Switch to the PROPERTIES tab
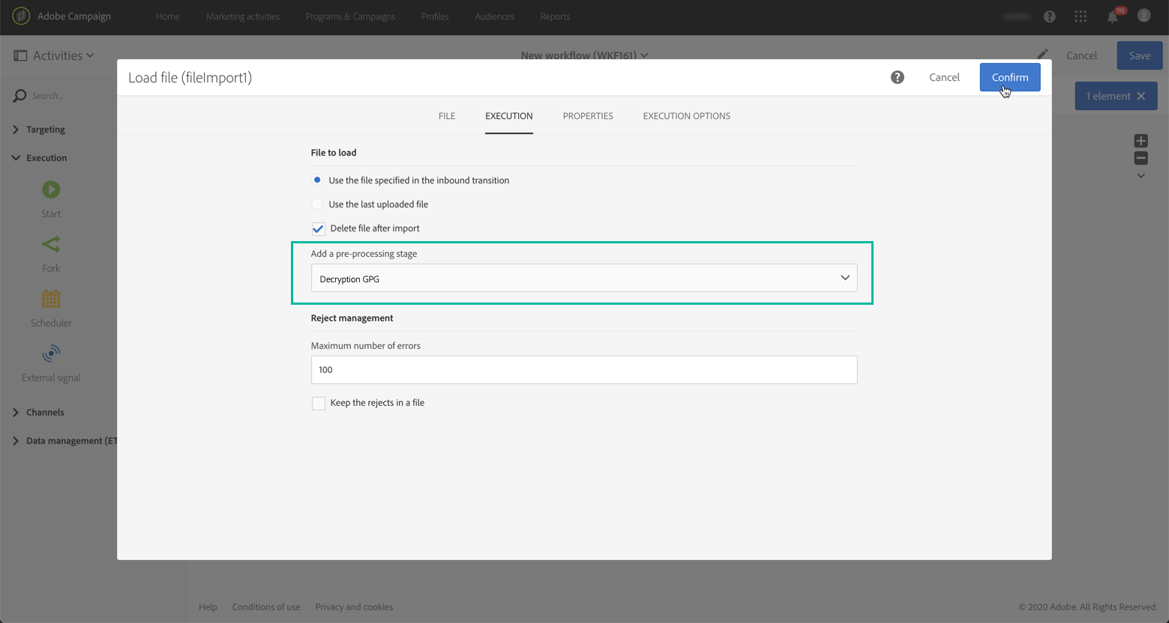 [x=588, y=116]
